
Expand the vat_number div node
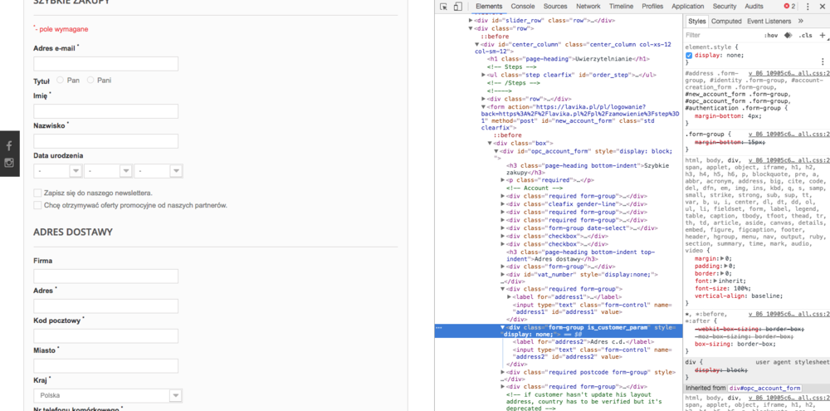502,275
